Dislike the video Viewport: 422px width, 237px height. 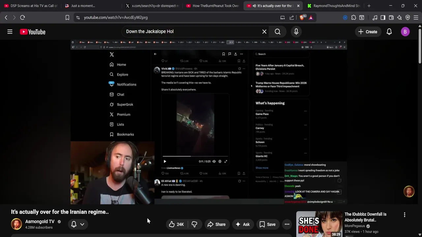[194, 224]
